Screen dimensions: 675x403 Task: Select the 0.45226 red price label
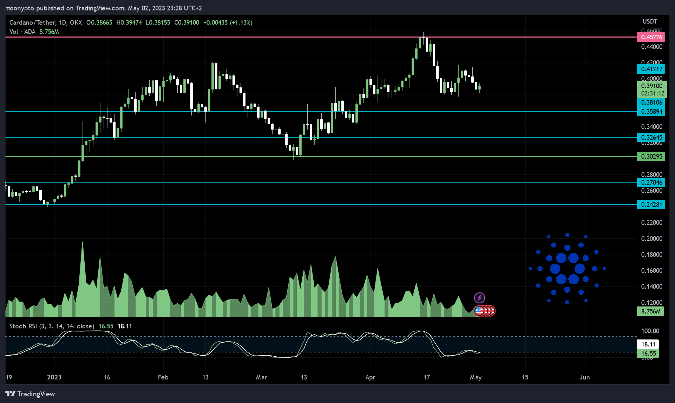point(651,37)
